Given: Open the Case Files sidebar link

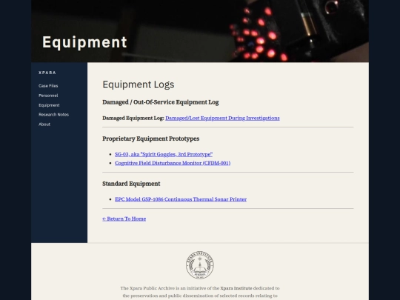Looking at the screenshot, I should pos(48,86).
